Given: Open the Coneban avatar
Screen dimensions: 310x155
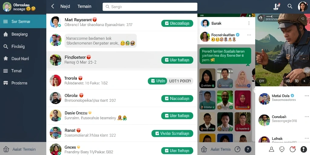Looking at the screenshot, I should (x=264, y=120).
